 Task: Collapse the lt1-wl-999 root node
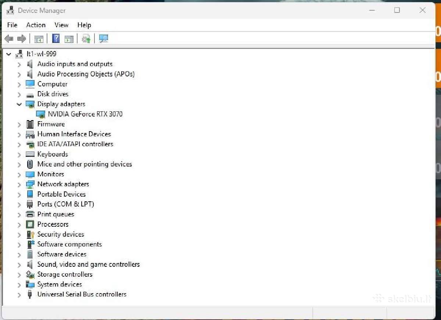[x=9, y=54]
